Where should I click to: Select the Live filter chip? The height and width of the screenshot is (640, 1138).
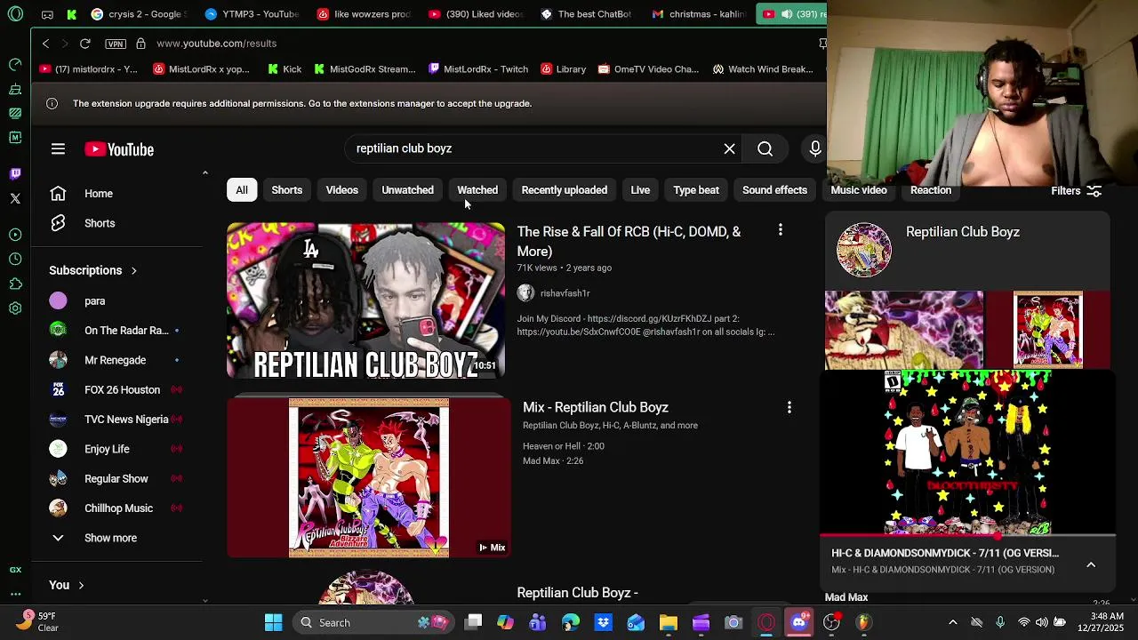tap(640, 190)
